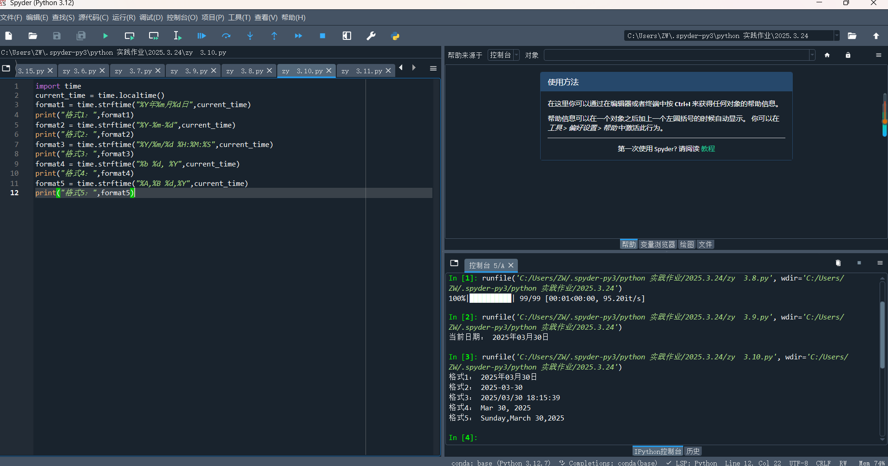Close the zy 3.8.py tab
The height and width of the screenshot is (466, 888).
pos(269,70)
